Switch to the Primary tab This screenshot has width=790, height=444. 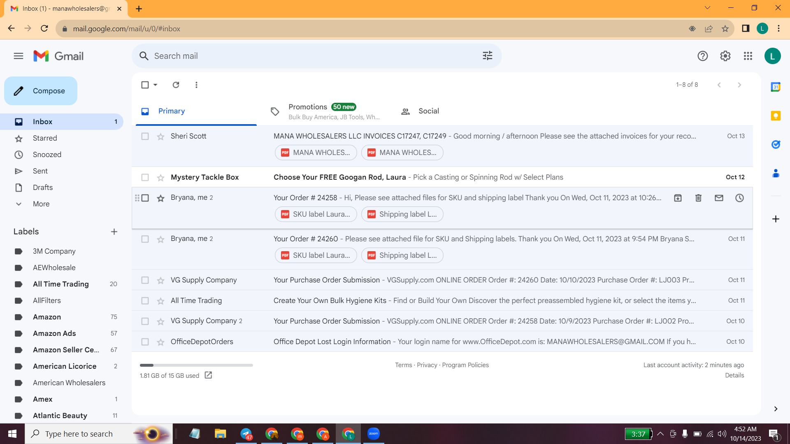[196, 111]
